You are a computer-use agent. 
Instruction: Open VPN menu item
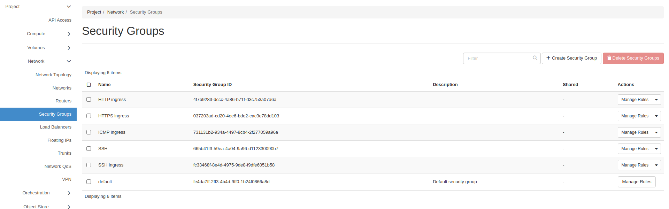pyautogui.click(x=67, y=179)
